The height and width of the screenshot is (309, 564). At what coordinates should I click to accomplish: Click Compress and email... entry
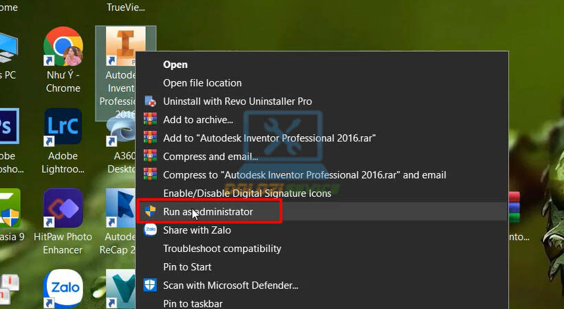tap(210, 157)
